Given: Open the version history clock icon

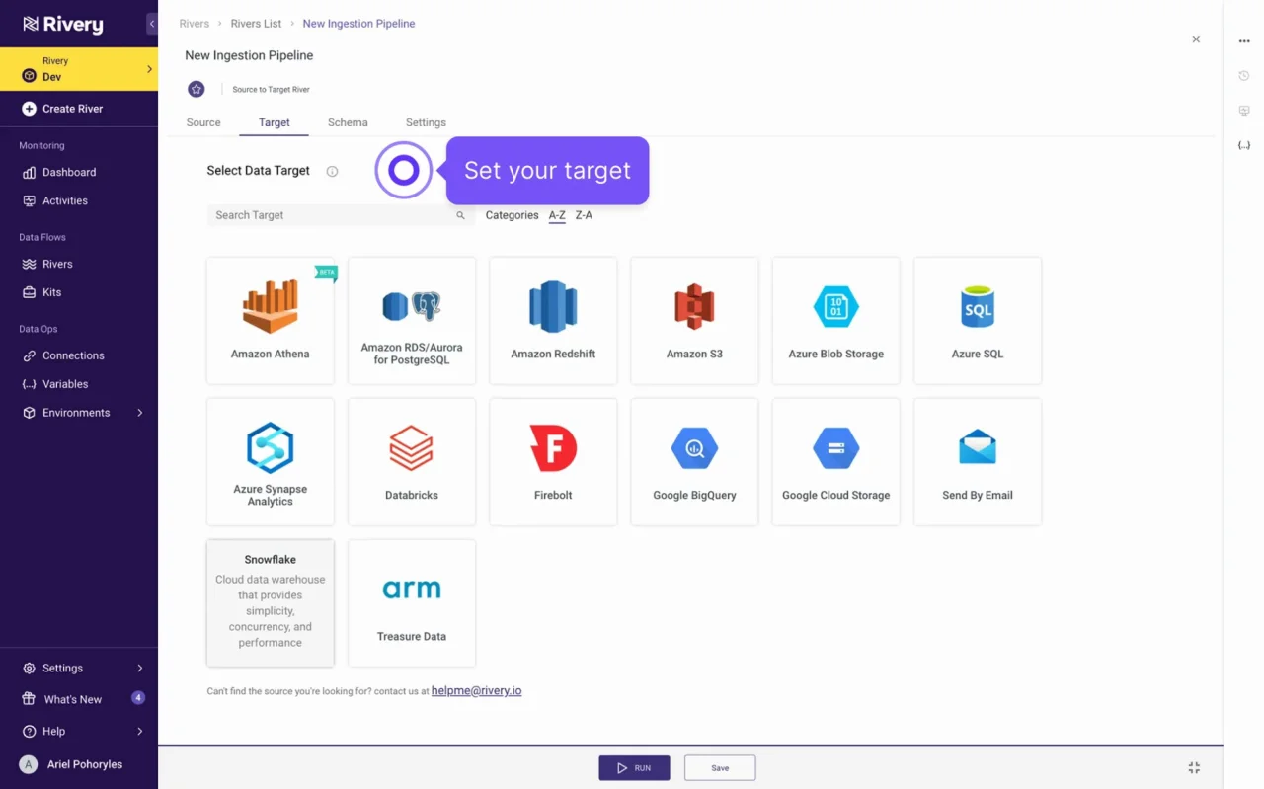Looking at the screenshot, I should click(x=1244, y=76).
